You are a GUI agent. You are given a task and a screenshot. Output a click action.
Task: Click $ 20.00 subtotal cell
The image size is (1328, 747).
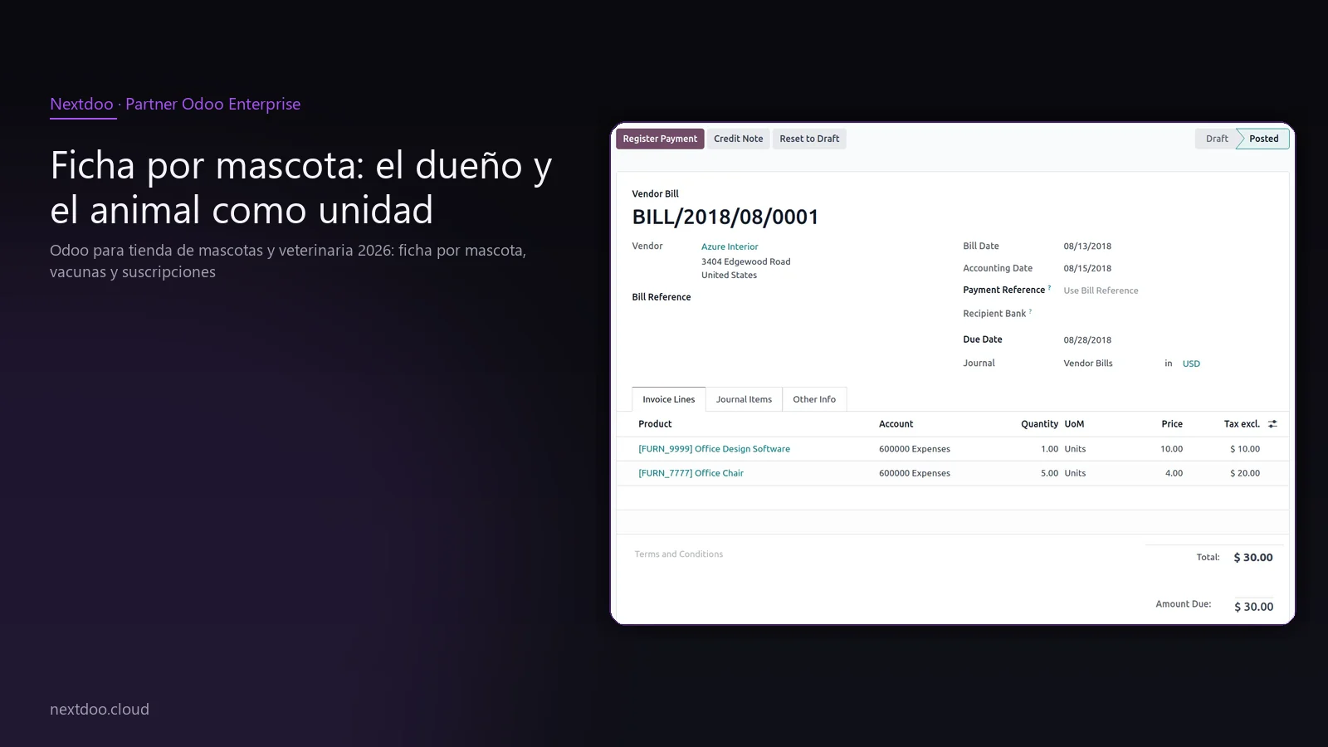(x=1245, y=473)
